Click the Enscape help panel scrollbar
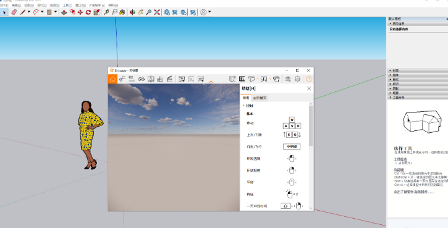The height and width of the screenshot is (228, 448). (311, 125)
